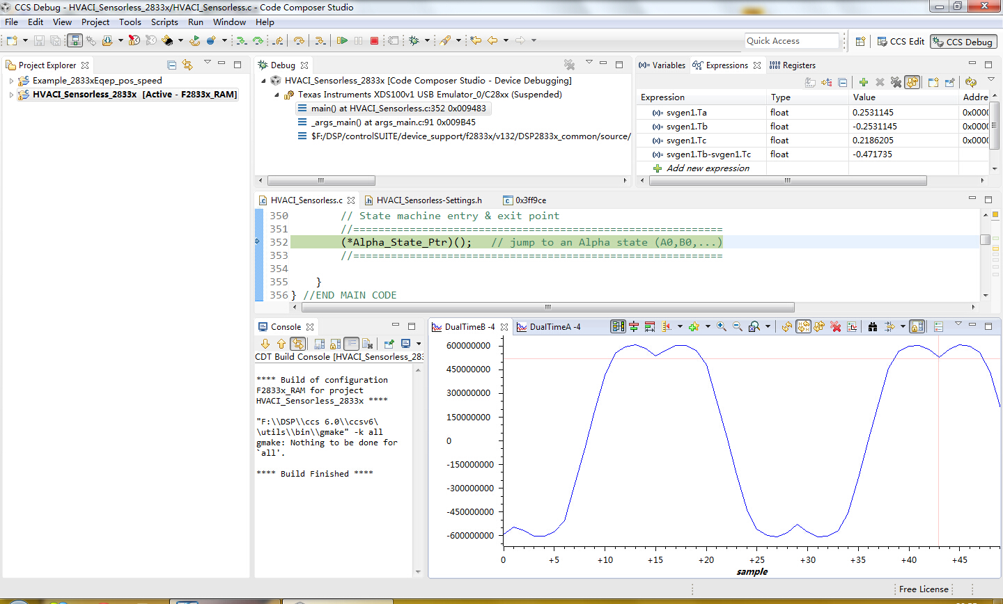Click the red Terminate button
Screen dimensions: 1003x604
click(374, 41)
